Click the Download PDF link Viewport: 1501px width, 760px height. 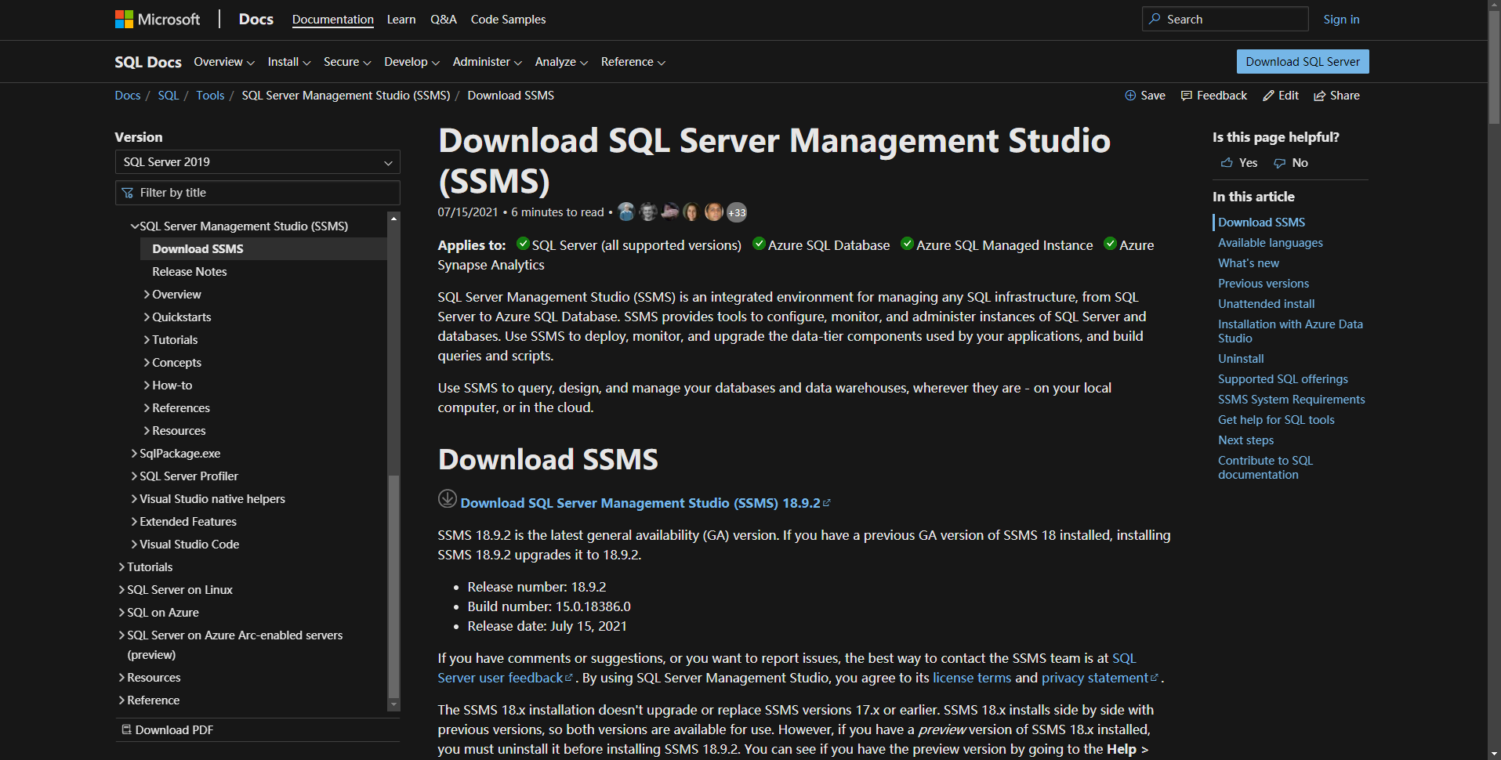coord(174,730)
